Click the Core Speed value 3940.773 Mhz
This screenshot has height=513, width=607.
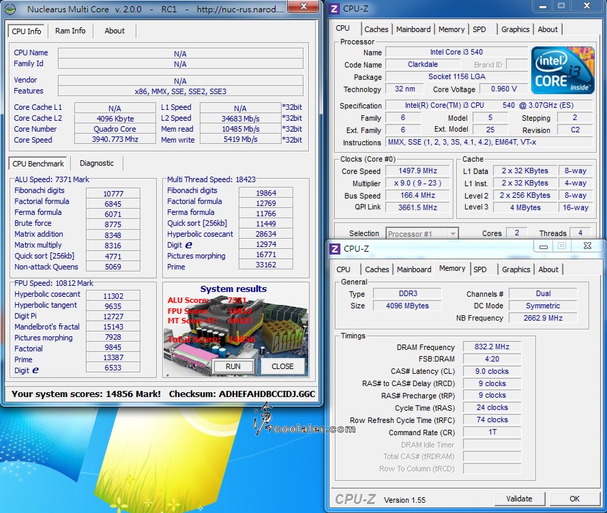115,139
